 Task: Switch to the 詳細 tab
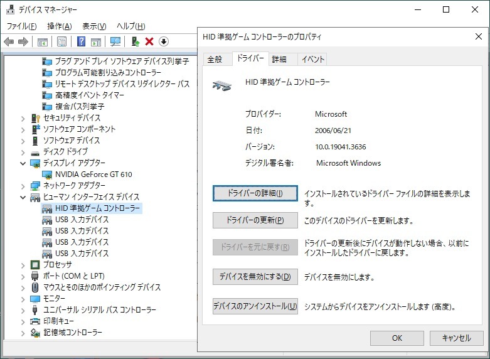[x=279, y=60]
